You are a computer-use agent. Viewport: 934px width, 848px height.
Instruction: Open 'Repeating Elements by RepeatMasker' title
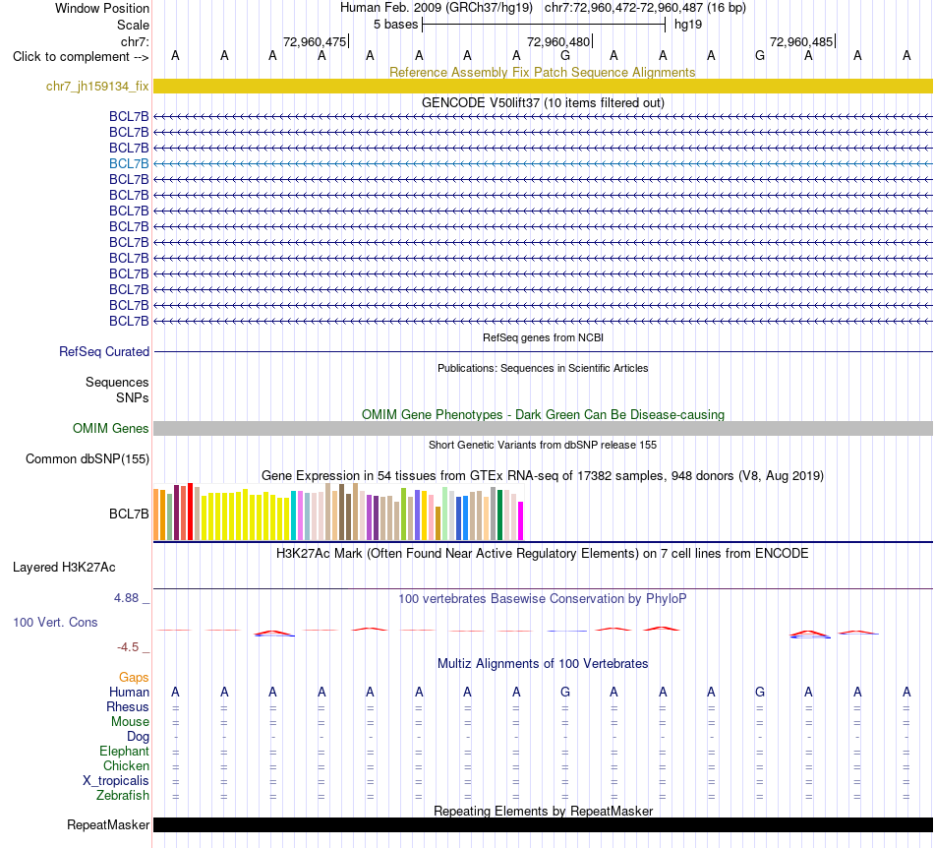543,811
